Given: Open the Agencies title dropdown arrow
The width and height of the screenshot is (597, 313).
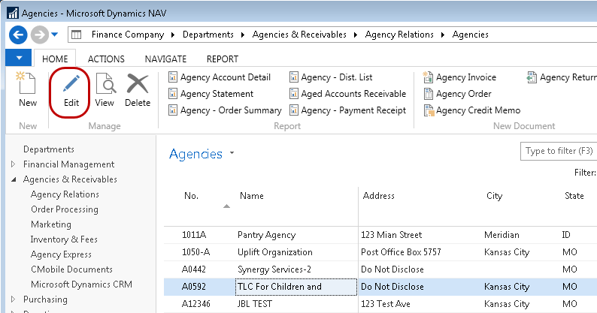Looking at the screenshot, I should point(232,153).
